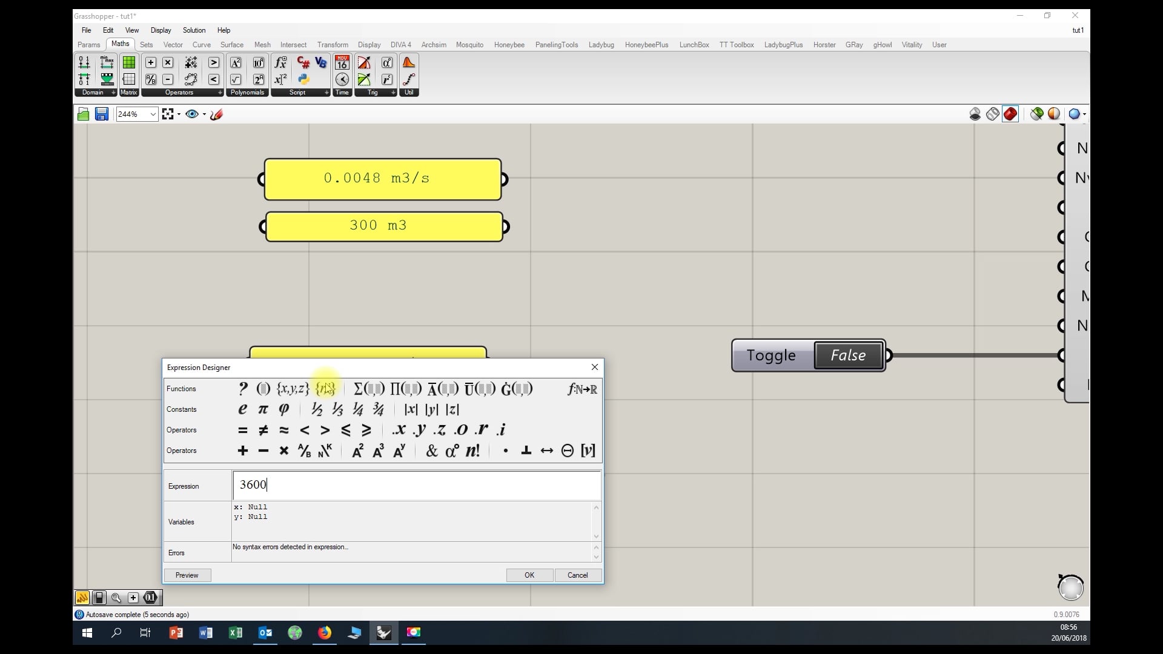1163x654 pixels.
Task: Insert the Sigma sum function
Action: [369, 389]
